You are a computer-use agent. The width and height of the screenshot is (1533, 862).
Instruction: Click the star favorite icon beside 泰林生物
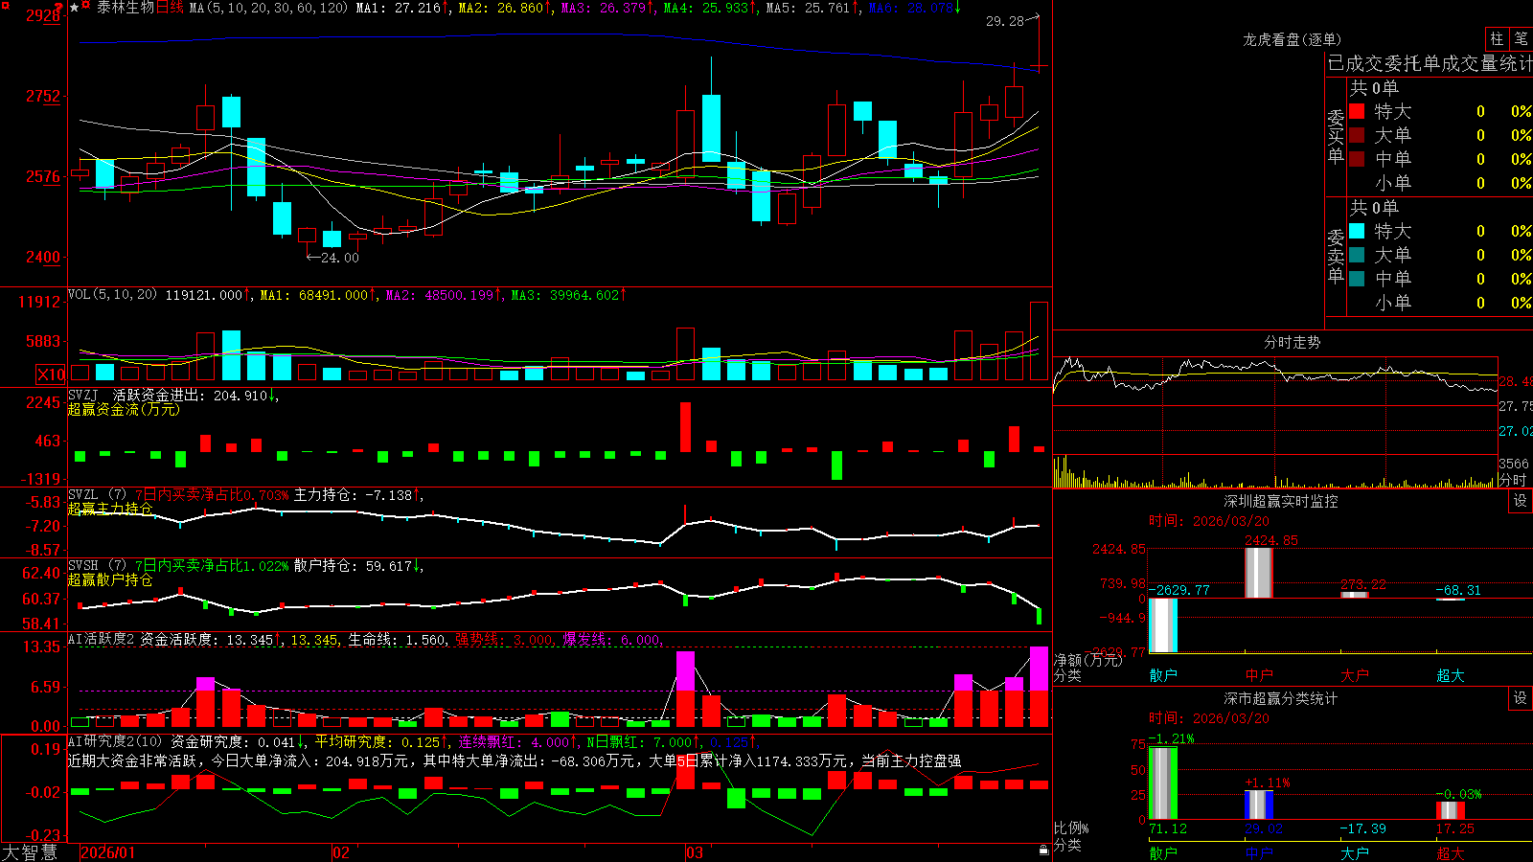coord(74,8)
